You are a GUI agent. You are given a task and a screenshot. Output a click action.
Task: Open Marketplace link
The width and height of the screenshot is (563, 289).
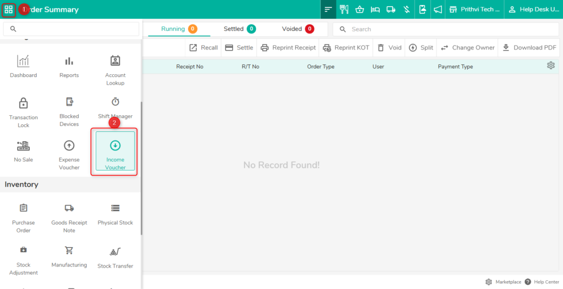click(x=504, y=282)
